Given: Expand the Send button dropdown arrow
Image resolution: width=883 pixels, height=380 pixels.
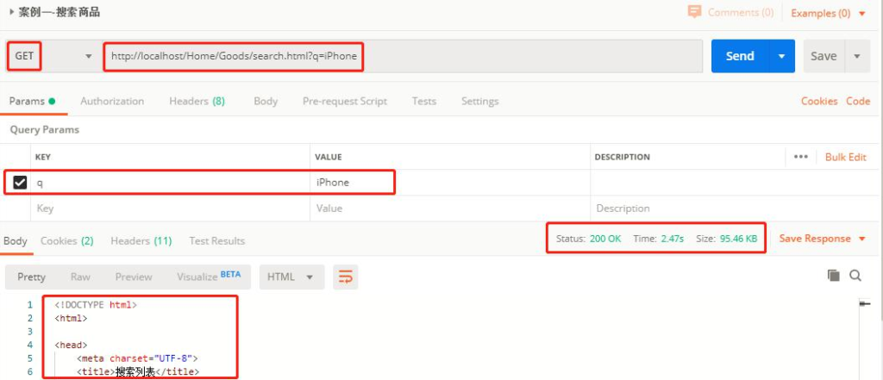Looking at the screenshot, I should coord(781,56).
